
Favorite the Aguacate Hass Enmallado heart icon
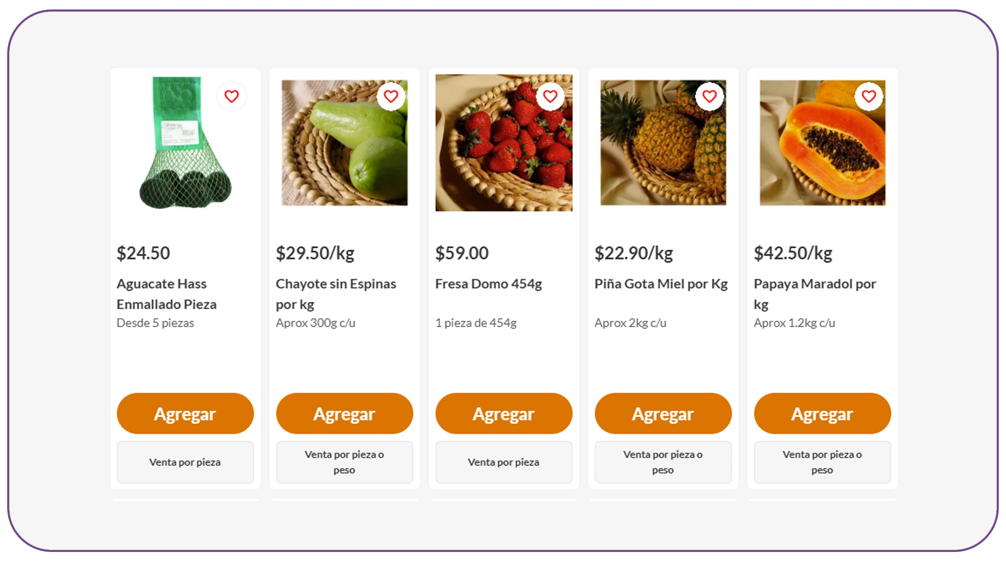pos(231,96)
